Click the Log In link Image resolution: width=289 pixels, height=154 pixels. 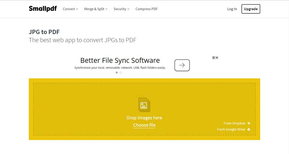click(232, 9)
